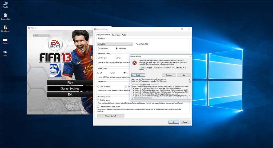This screenshot has height=148, width=273.
Task: Click the 'Access to the path' denied message
Action: [x=163, y=69]
